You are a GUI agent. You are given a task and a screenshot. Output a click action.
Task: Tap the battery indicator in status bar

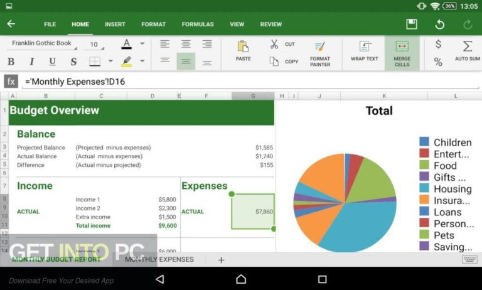449,6
